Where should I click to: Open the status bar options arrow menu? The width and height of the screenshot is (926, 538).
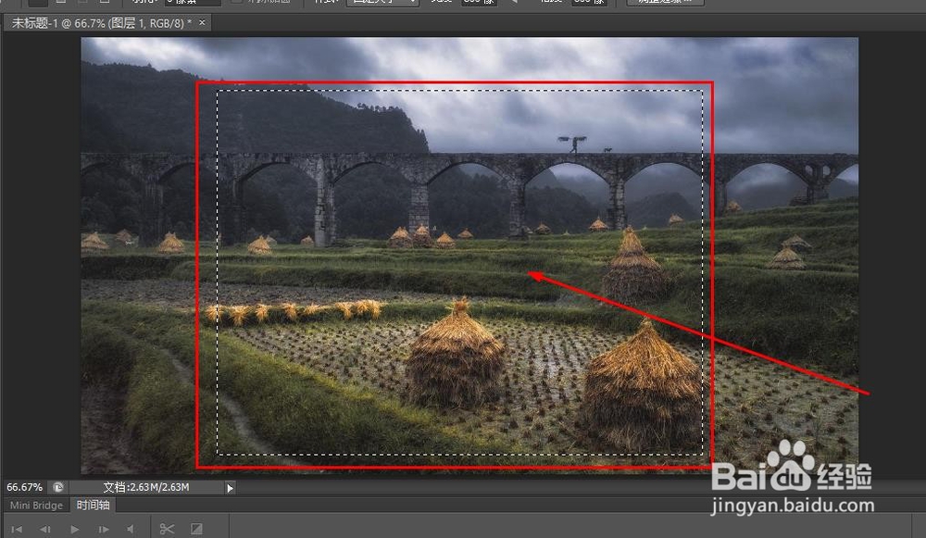click(230, 488)
